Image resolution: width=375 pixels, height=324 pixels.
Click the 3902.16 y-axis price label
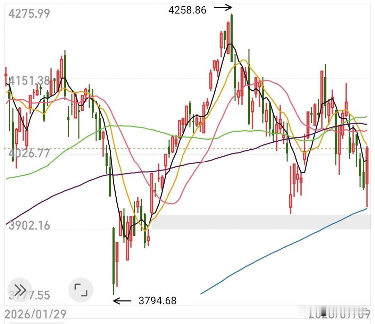29,225
